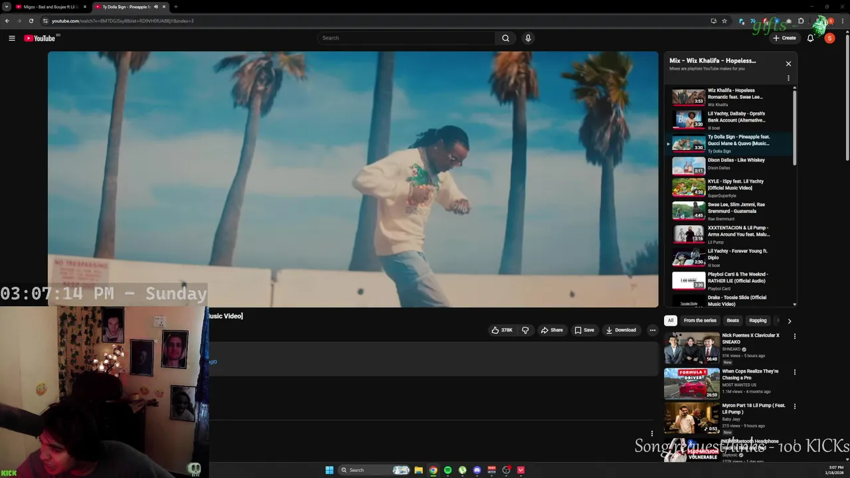Close the Ty Dolla Sign tab

pyautogui.click(x=164, y=7)
